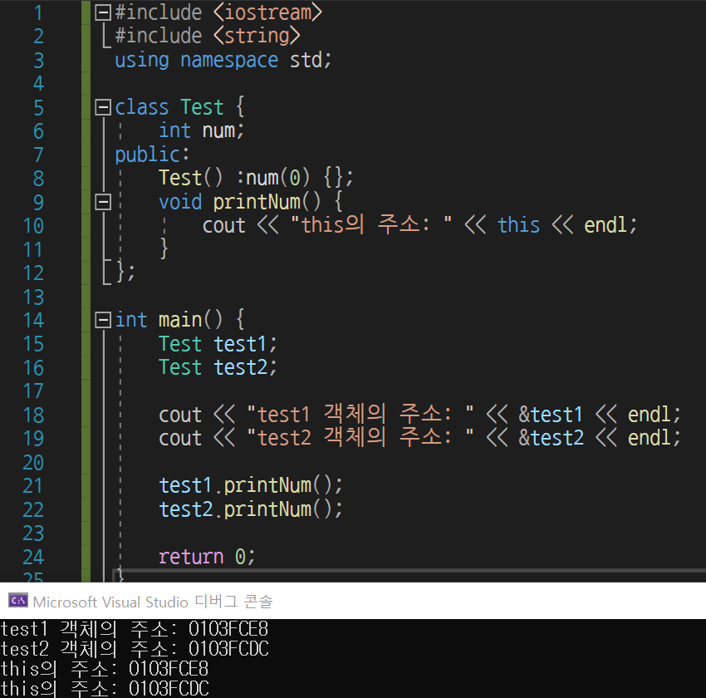Click line number 10 in the gutter
Screen dimensions: 706x698
[33, 226]
